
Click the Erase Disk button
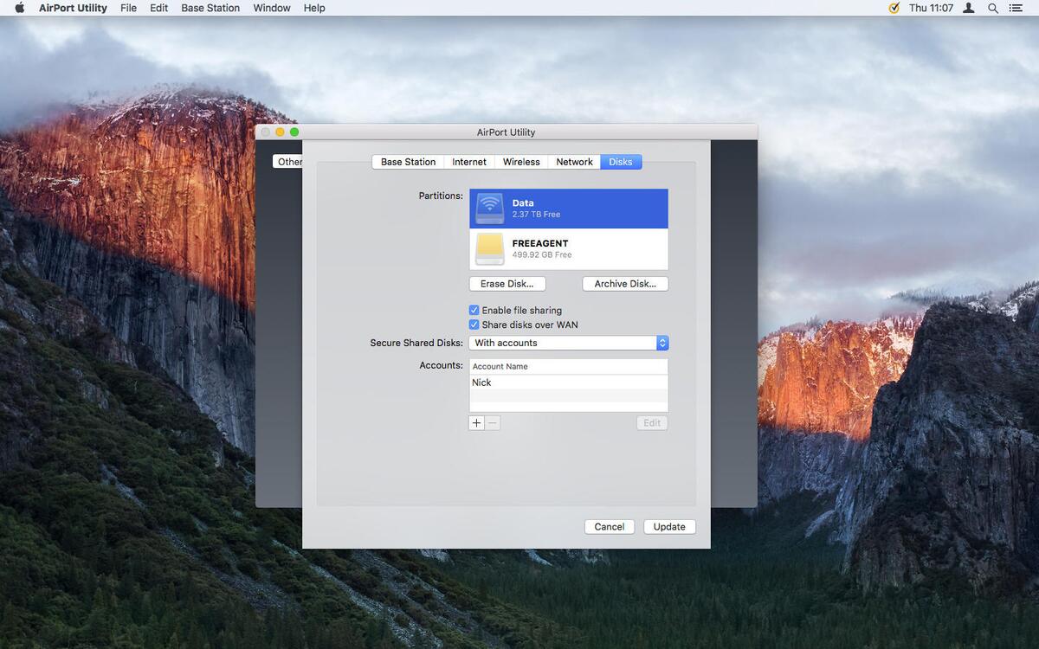(x=507, y=284)
